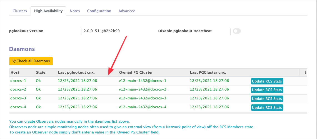The width and height of the screenshot is (317, 139).
Task: Select the High Availability tab
Action: [x=48, y=11]
